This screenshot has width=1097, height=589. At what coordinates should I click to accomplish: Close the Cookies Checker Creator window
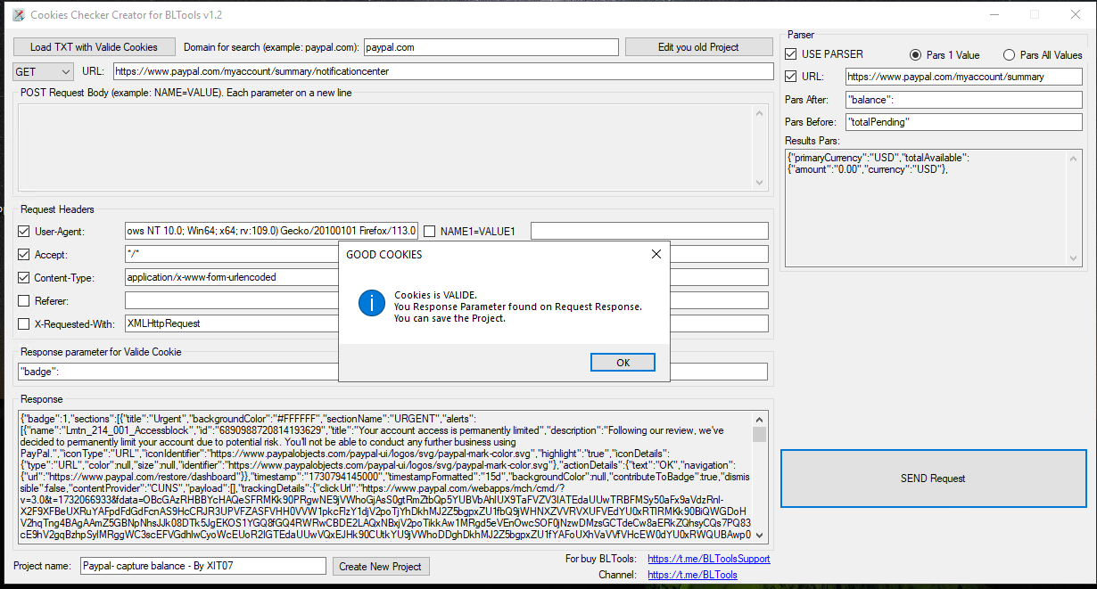point(1075,15)
